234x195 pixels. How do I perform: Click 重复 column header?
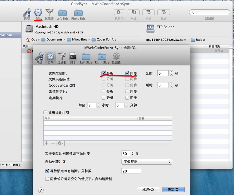tap(155, 118)
